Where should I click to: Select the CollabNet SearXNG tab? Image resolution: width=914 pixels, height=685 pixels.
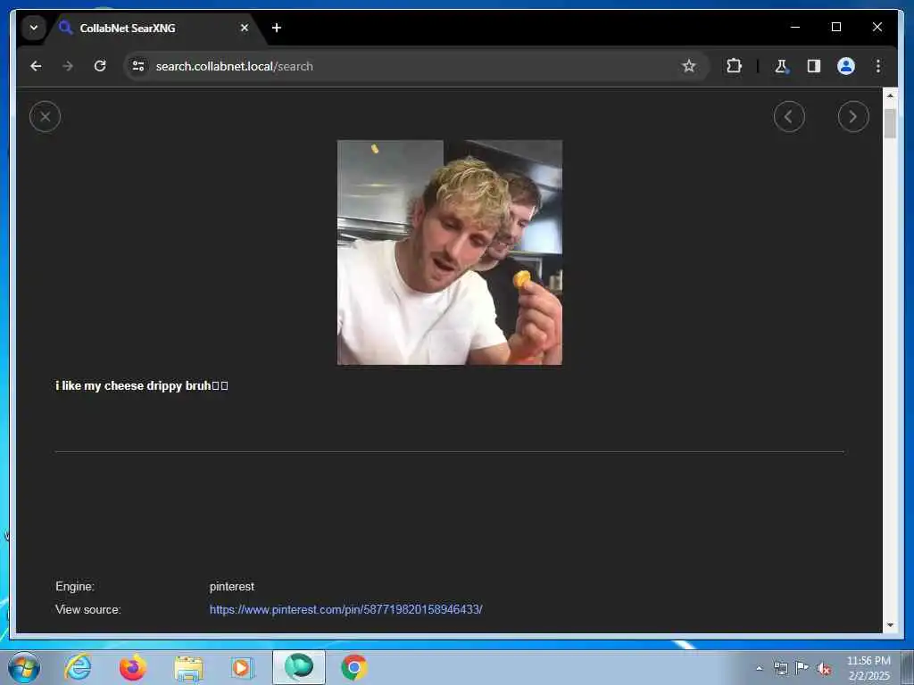154,28
